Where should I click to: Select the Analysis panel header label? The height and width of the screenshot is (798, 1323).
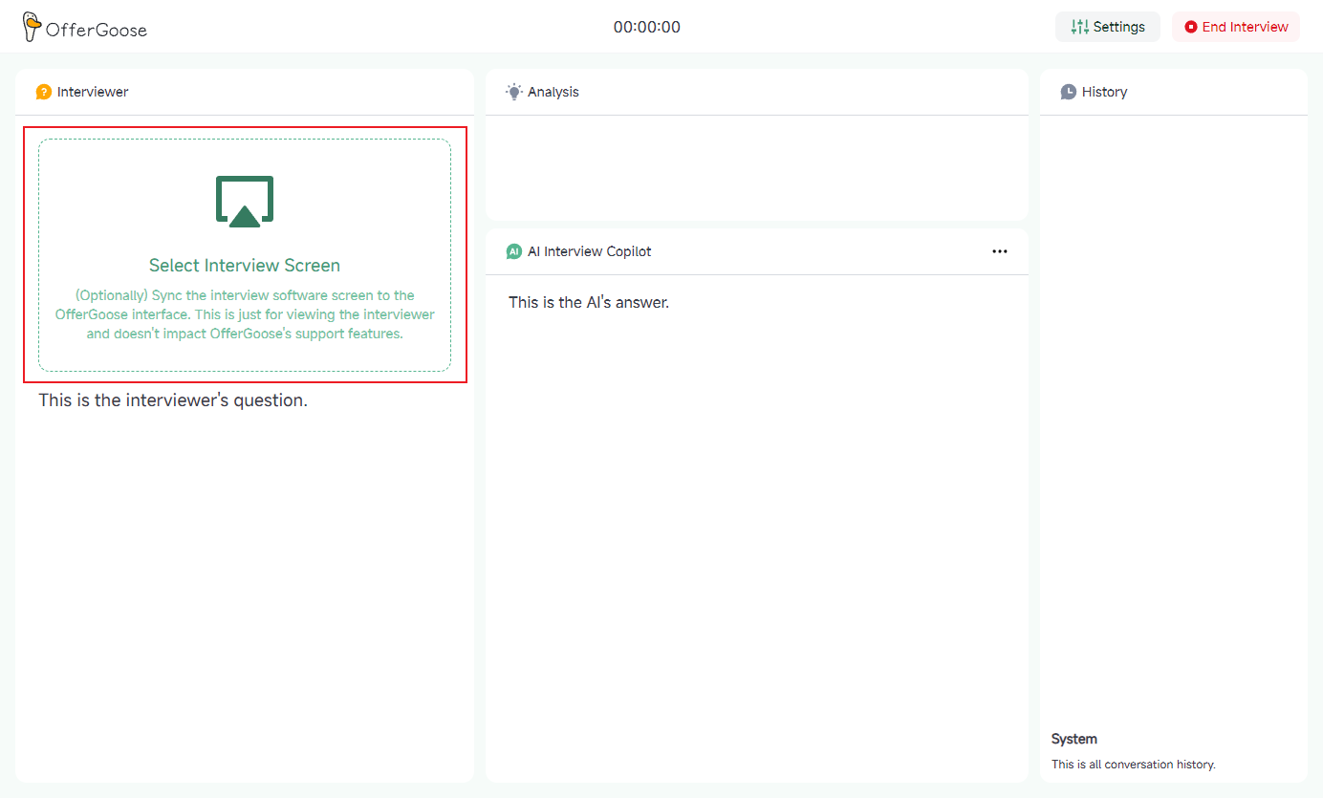553,92
